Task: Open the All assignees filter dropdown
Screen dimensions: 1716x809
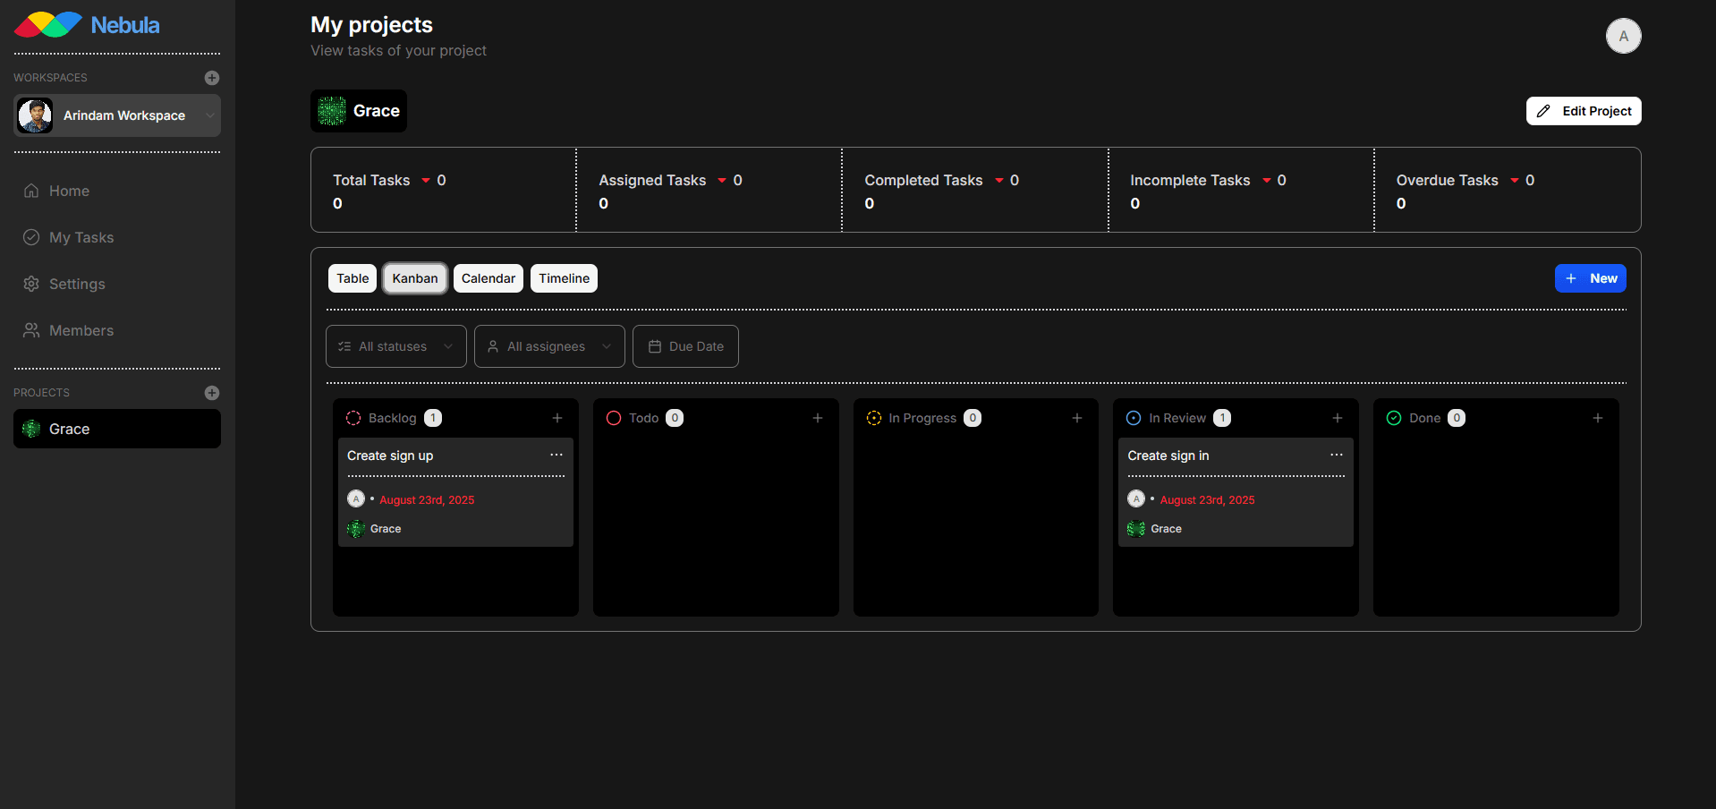Action: [x=549, y=346]
